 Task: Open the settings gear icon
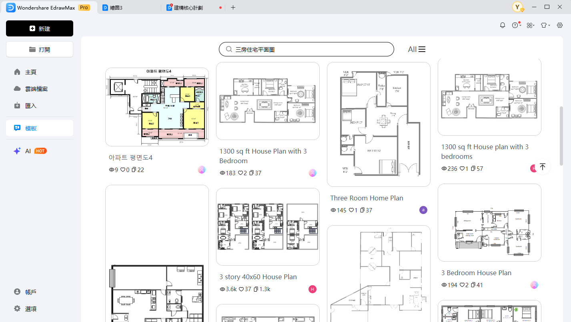[559, 25]
